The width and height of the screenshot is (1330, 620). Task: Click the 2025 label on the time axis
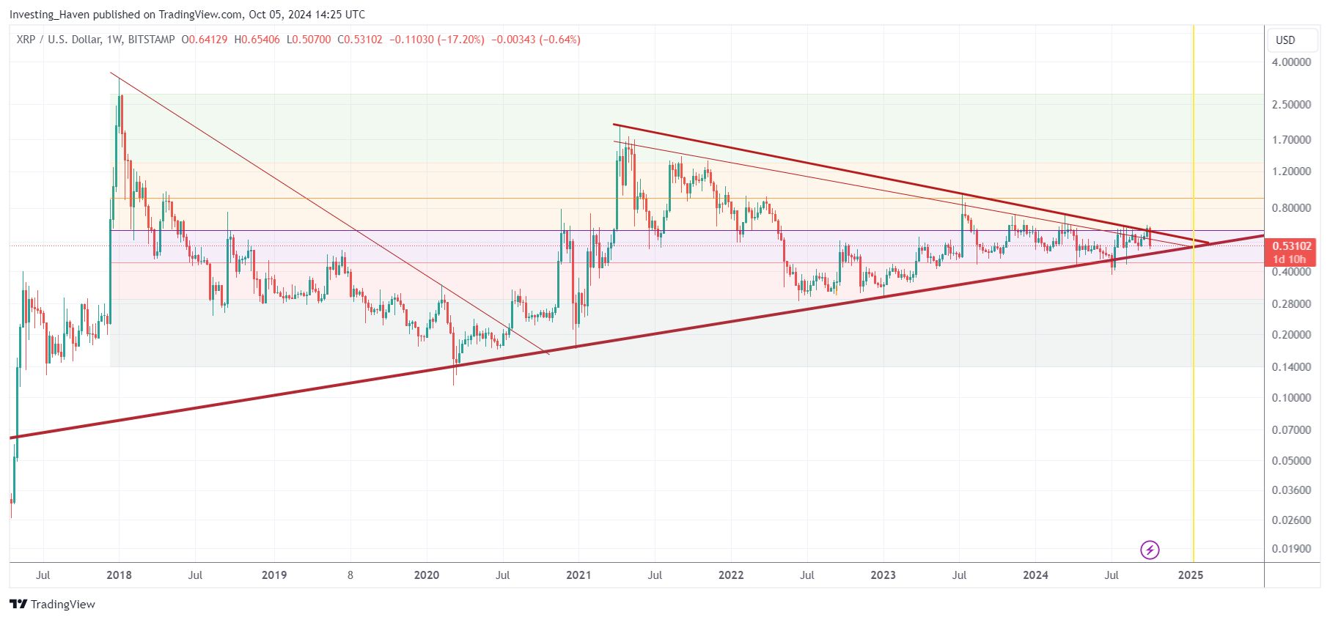click(1190, 575)
